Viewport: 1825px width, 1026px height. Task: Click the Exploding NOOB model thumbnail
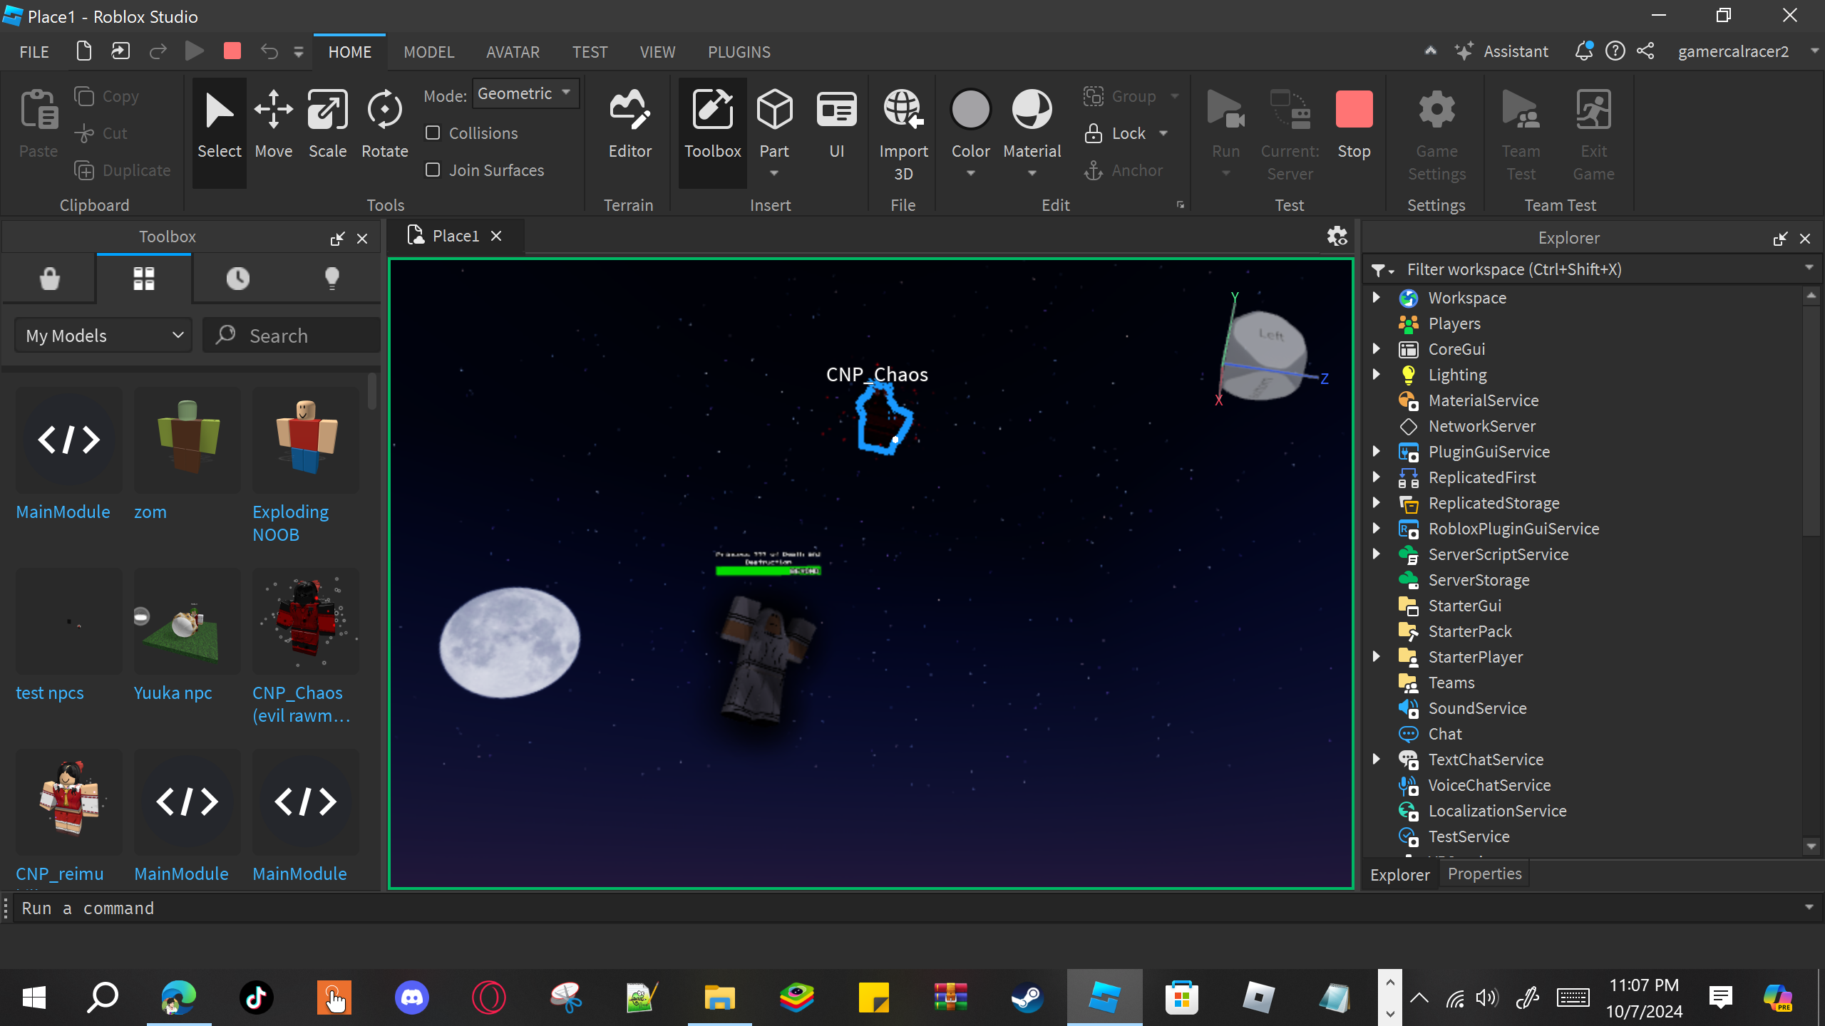[305, 440]
